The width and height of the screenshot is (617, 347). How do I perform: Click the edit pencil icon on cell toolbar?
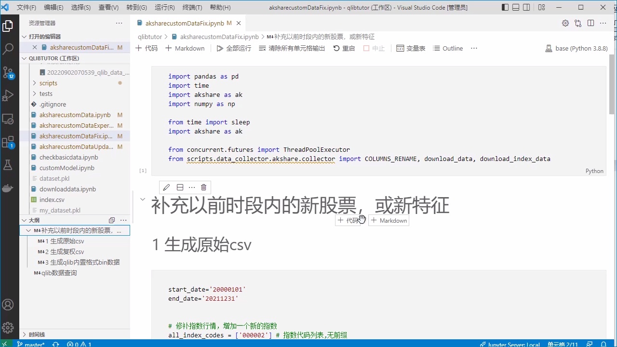[166, 187]
